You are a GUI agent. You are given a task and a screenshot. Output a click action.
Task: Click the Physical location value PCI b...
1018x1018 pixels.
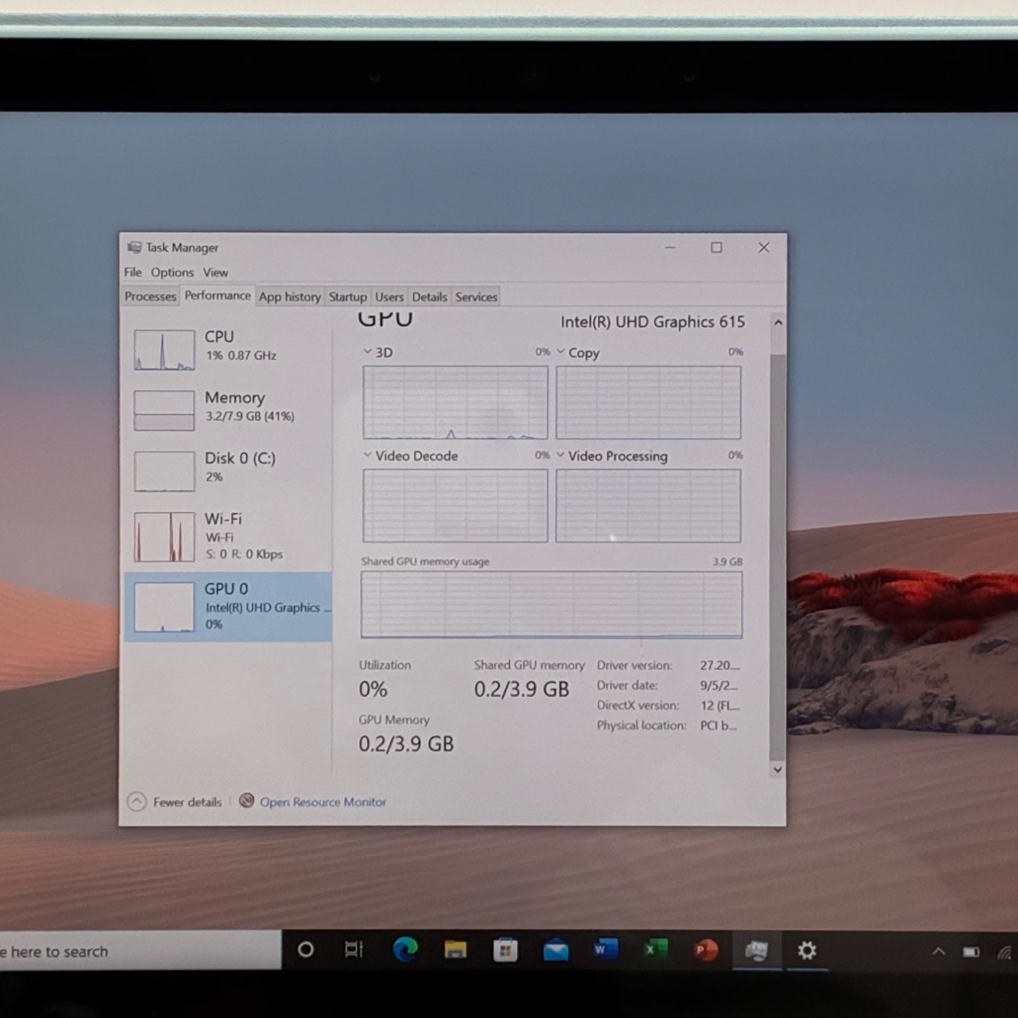718,725
